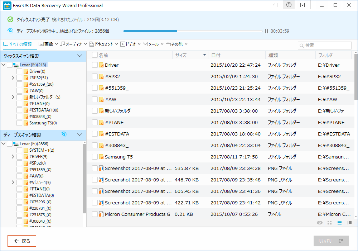This screenshot has width=358, height=251.
Task: Click the deep scan progress bar
Action: tap(193, 31)
